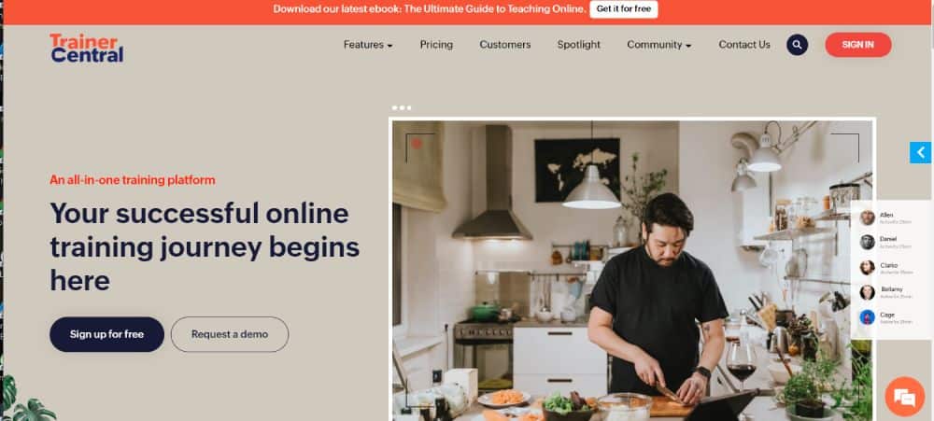The height and width of the screenshot is (421, 934).
Task: Go to the Customers page
Action: point(505,45)
